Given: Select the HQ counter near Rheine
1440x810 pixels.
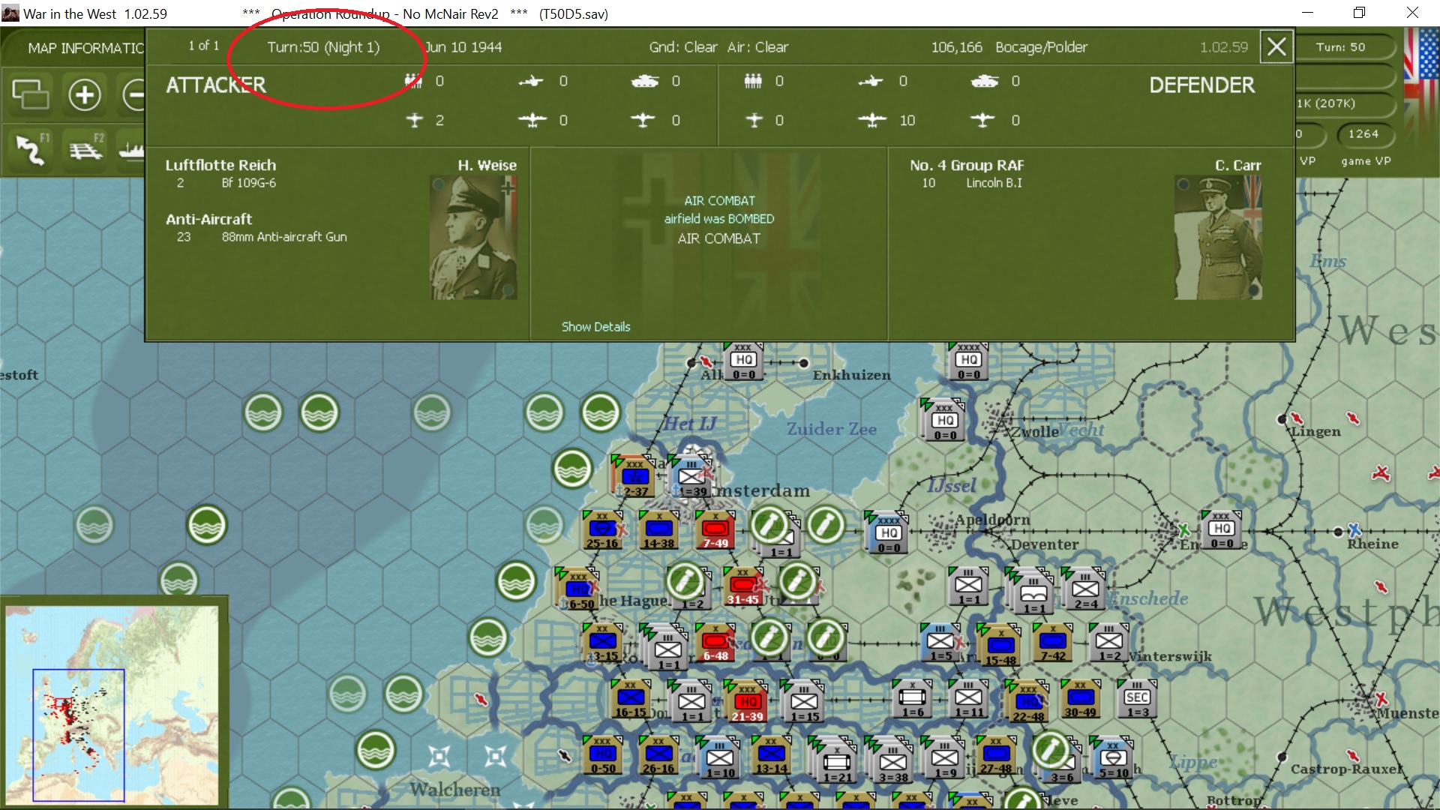Looking at the screenshot, I should [1222, 530].
